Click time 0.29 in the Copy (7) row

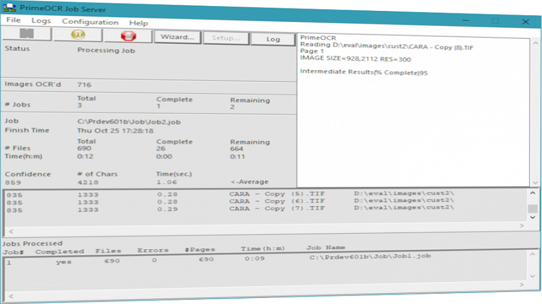pos(167,209)
